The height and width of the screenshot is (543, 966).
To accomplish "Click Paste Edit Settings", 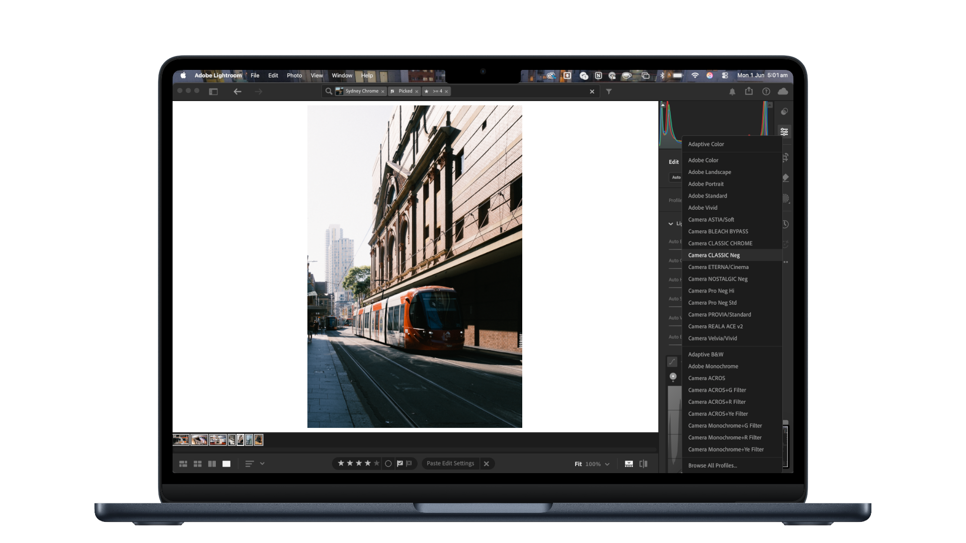I will click(x=450, y=464).
